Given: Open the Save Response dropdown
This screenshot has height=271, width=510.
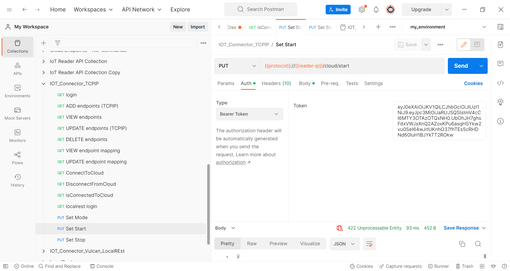Looking at the screenshot, I should pos(465,228).
